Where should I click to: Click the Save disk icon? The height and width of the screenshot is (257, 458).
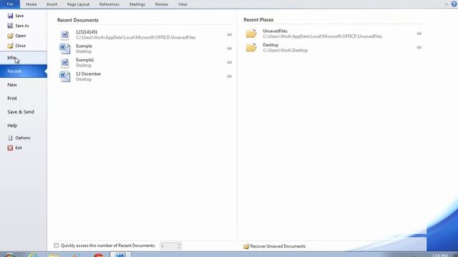pos(10,16)
